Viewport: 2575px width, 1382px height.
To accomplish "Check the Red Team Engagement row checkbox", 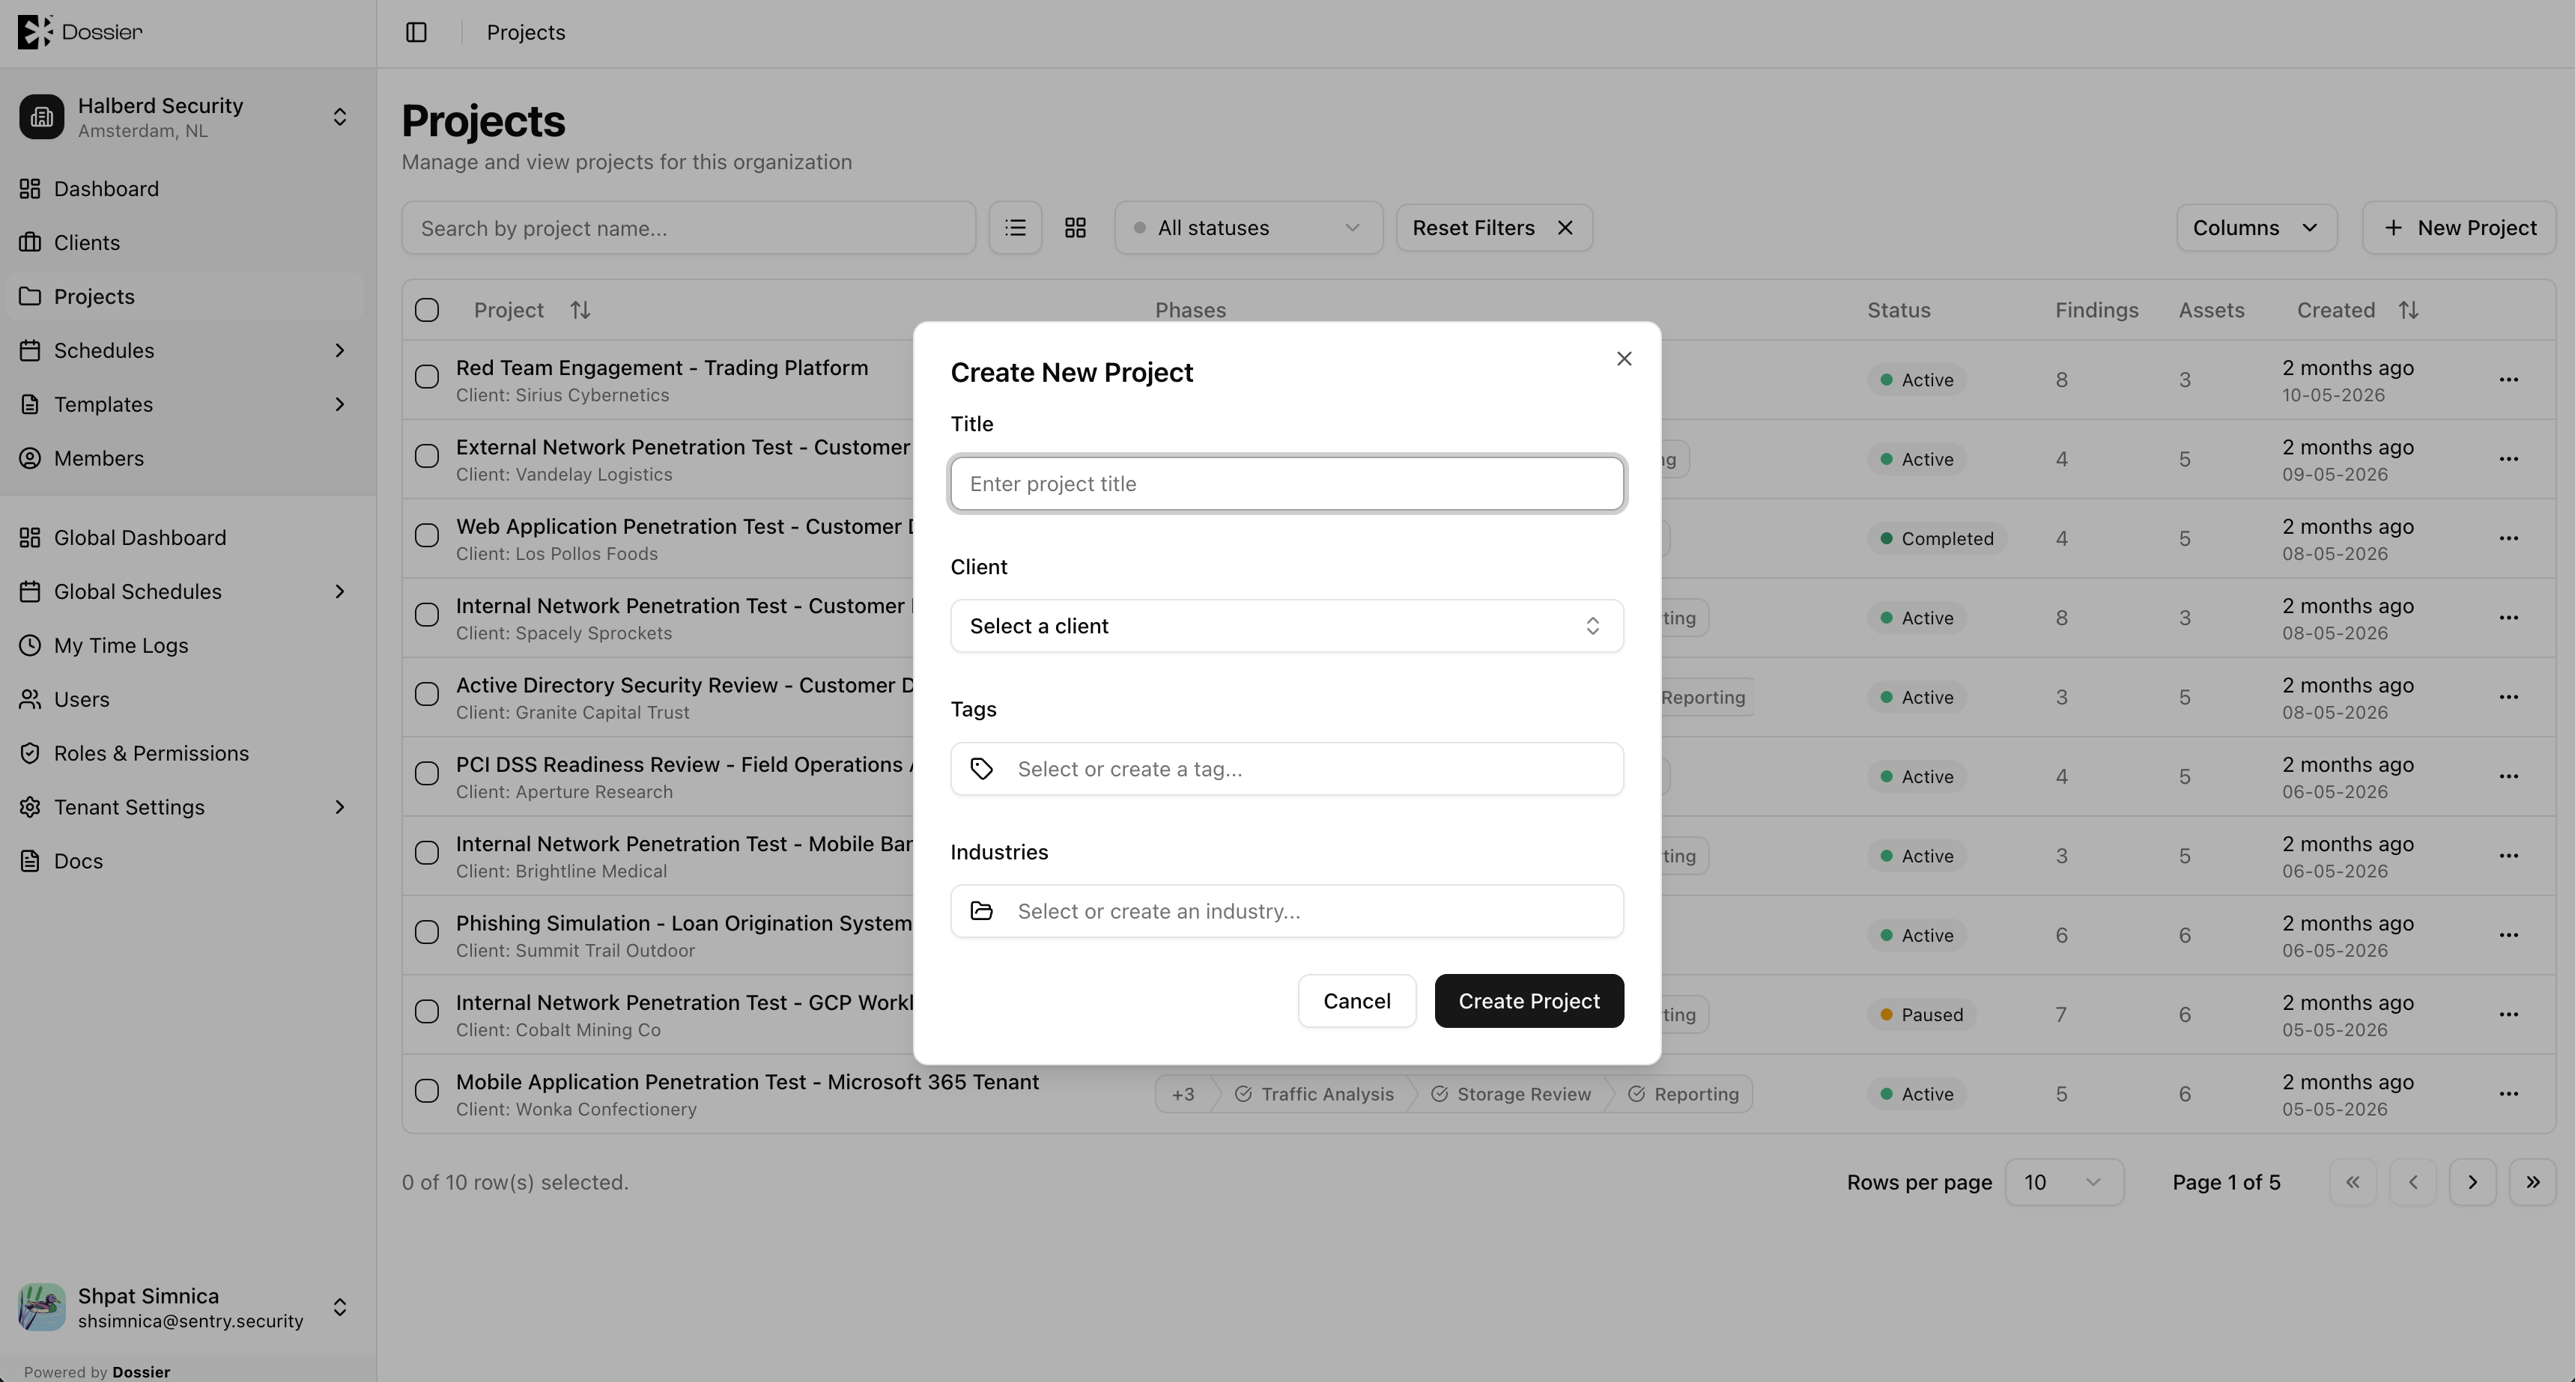I will click(x=427, y=377).
